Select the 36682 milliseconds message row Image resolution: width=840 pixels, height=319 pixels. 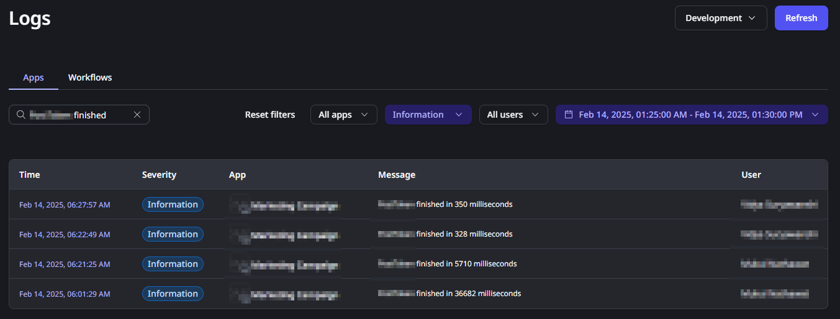coord(468,294)
